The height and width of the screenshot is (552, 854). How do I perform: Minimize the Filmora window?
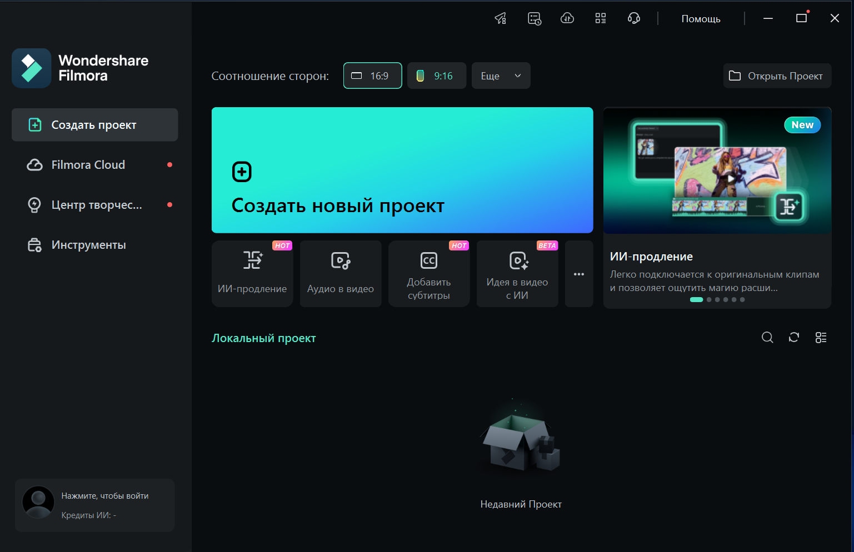768,18
